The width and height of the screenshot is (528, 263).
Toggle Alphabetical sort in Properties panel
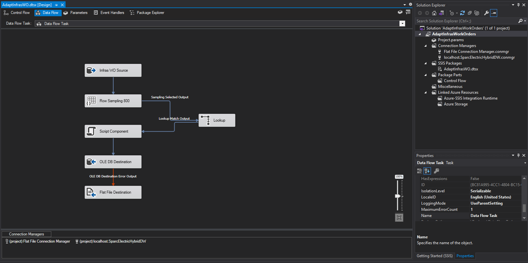(x=427, y=171)
